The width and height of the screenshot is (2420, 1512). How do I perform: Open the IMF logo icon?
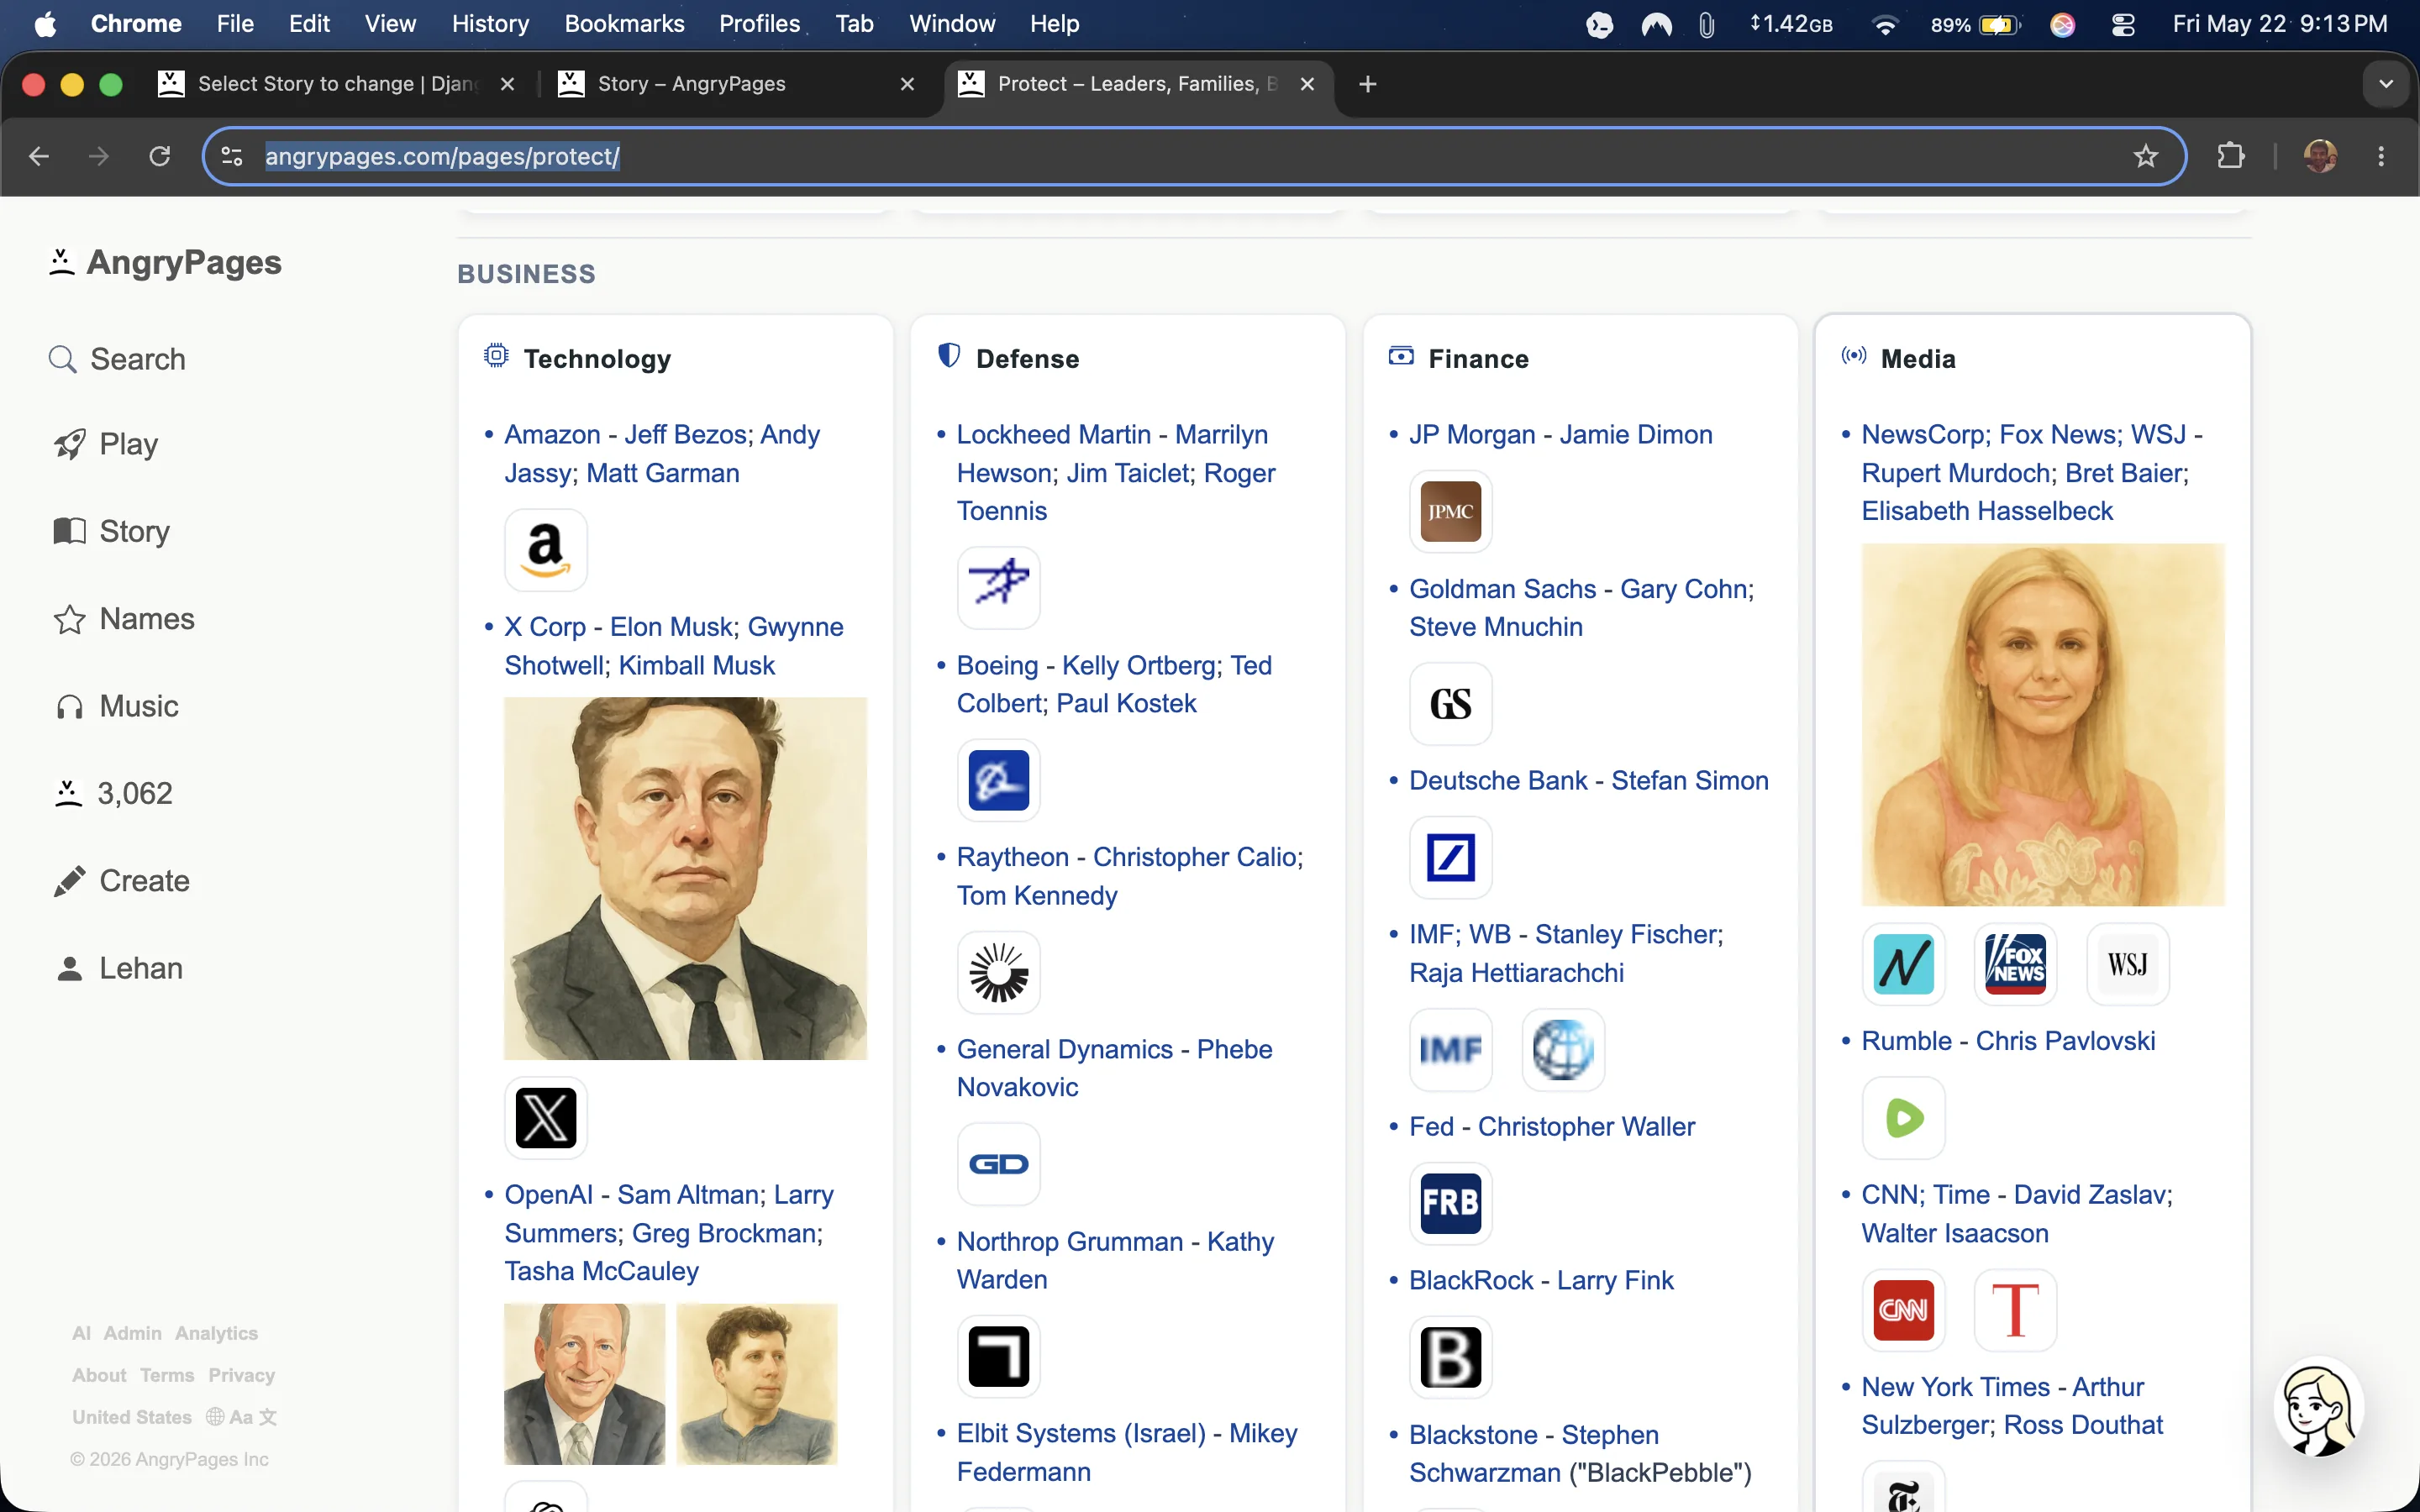click(x=1450, y=1050)
